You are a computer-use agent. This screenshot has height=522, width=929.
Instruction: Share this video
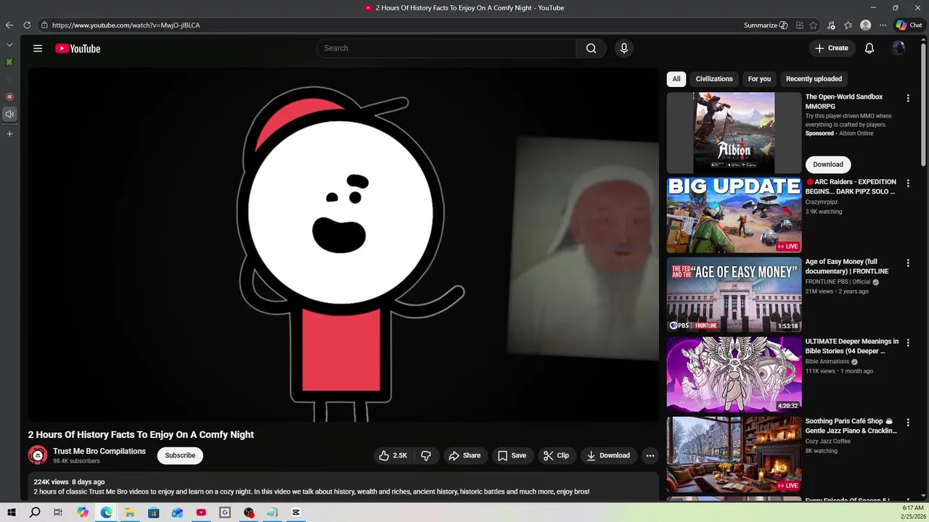(x=464, y=455)
